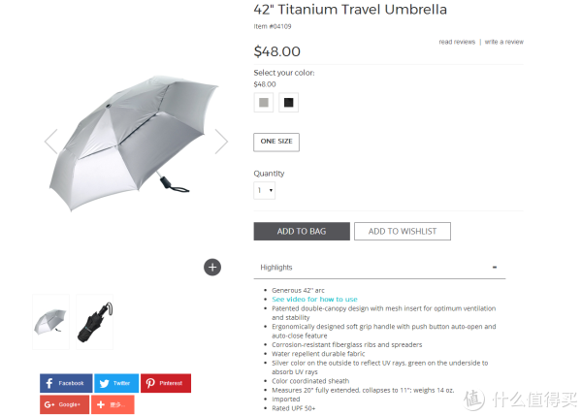The width and height of the screenshot is (582, 416).
Task: View the folded black umbrella thumbnail
Action: [95, 322]
